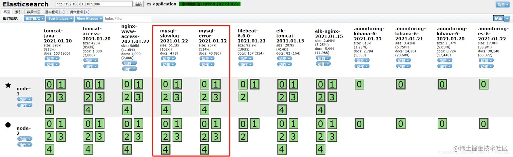Open 信息 dropdown under tomcat-java-2021.01.20
The height and width of the screenshot is (157, 513).
pos(52,59)
